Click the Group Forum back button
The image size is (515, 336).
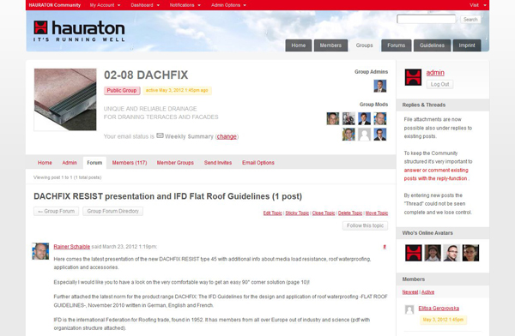[56, 212]
